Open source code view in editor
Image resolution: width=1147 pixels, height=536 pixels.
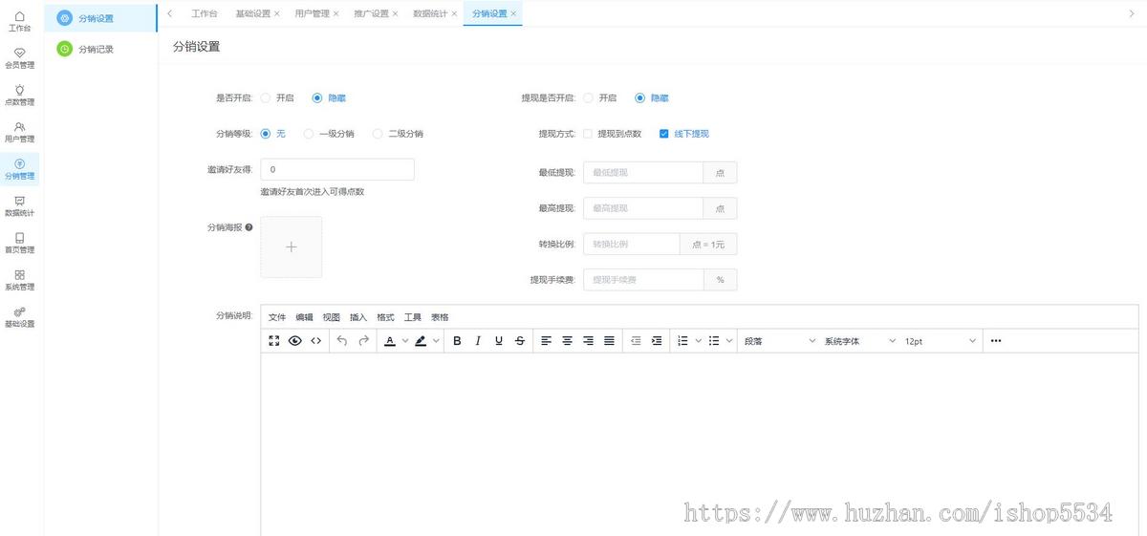point(315,341)
